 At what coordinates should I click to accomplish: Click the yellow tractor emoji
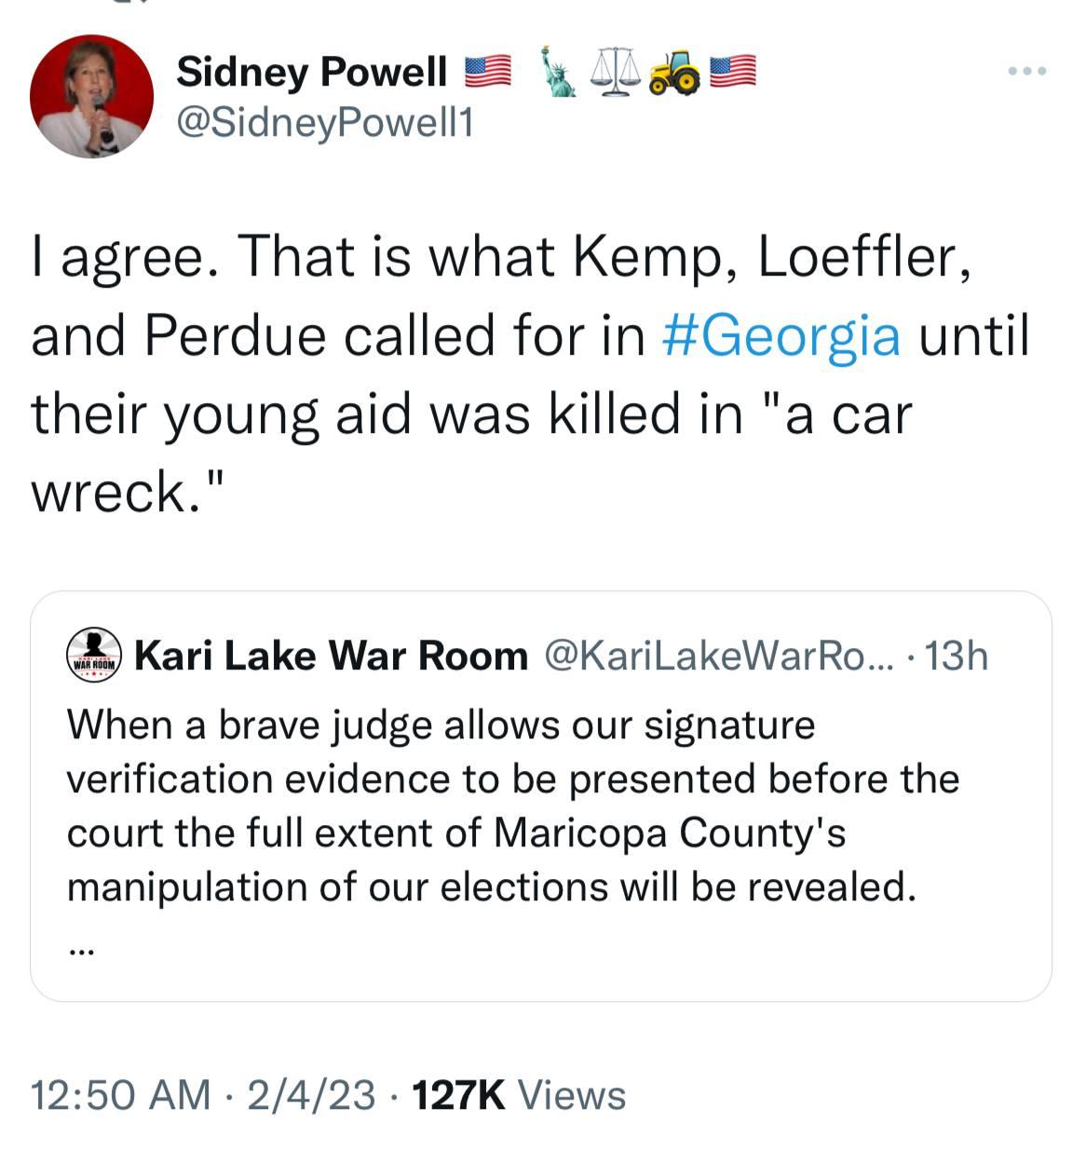point(675,73)
